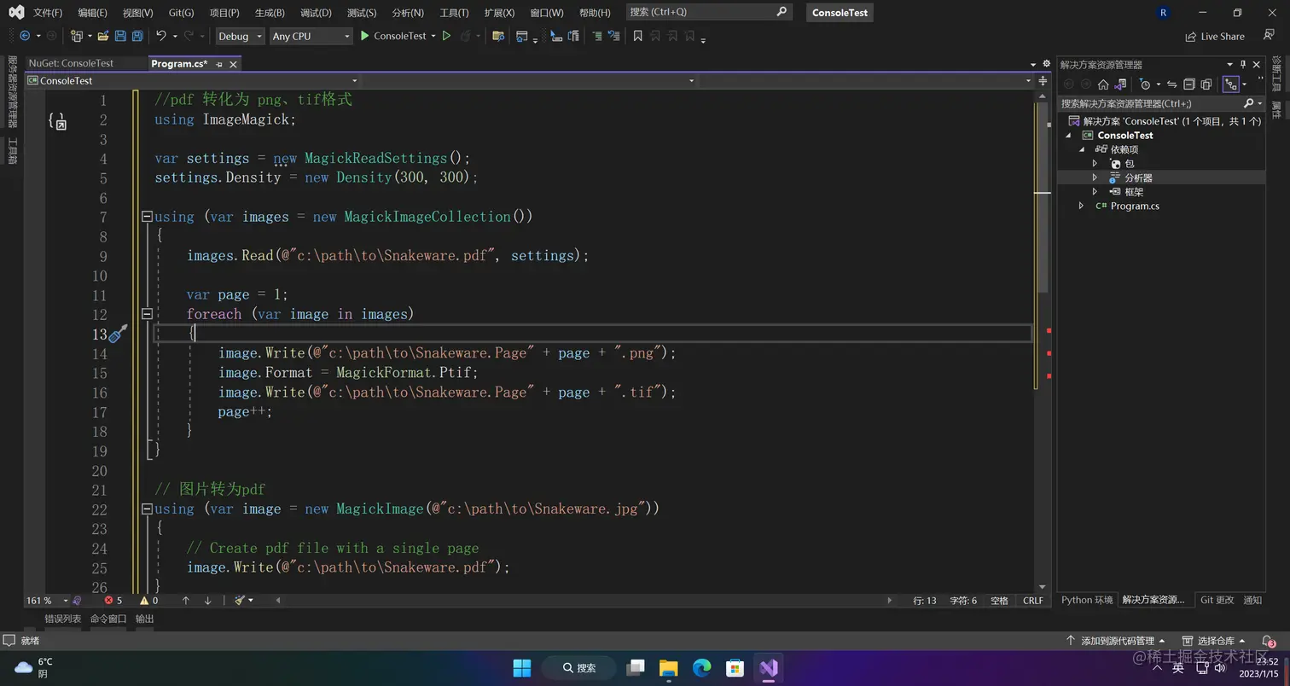Collapse the ConsoleTest project node
Screen dimensions: 1290x686
coord(1068,135)
